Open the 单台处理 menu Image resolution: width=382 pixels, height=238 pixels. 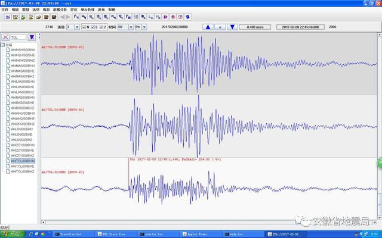88,10
